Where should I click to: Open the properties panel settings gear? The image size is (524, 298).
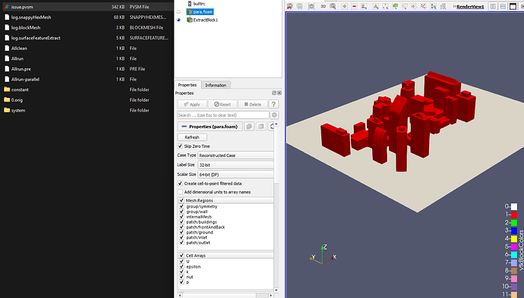[274, 115]
